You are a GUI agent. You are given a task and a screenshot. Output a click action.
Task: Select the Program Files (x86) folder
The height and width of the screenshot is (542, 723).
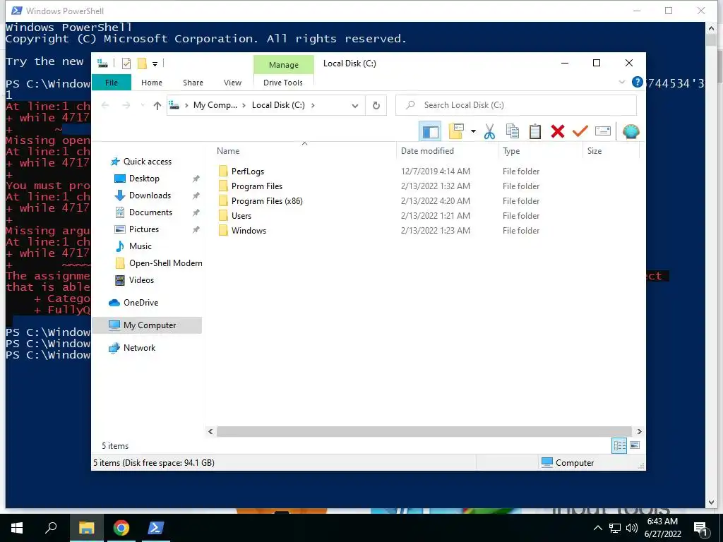tap(267, 201)
